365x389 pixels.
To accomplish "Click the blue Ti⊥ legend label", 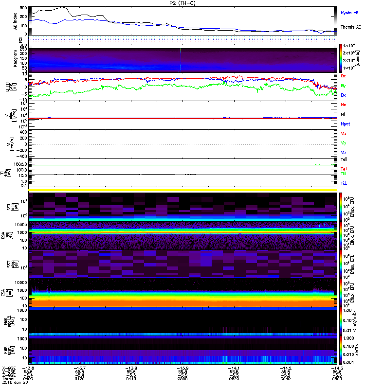I will [344, 183].
